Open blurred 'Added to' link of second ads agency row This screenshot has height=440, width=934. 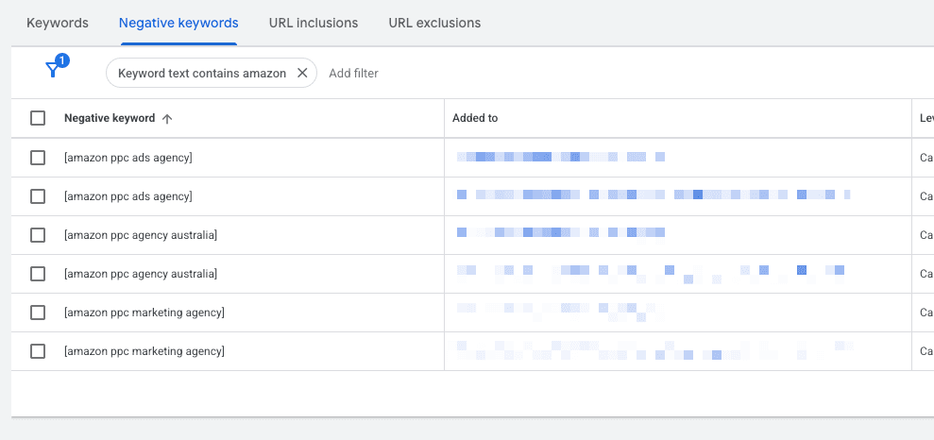[x=654, y=195]
